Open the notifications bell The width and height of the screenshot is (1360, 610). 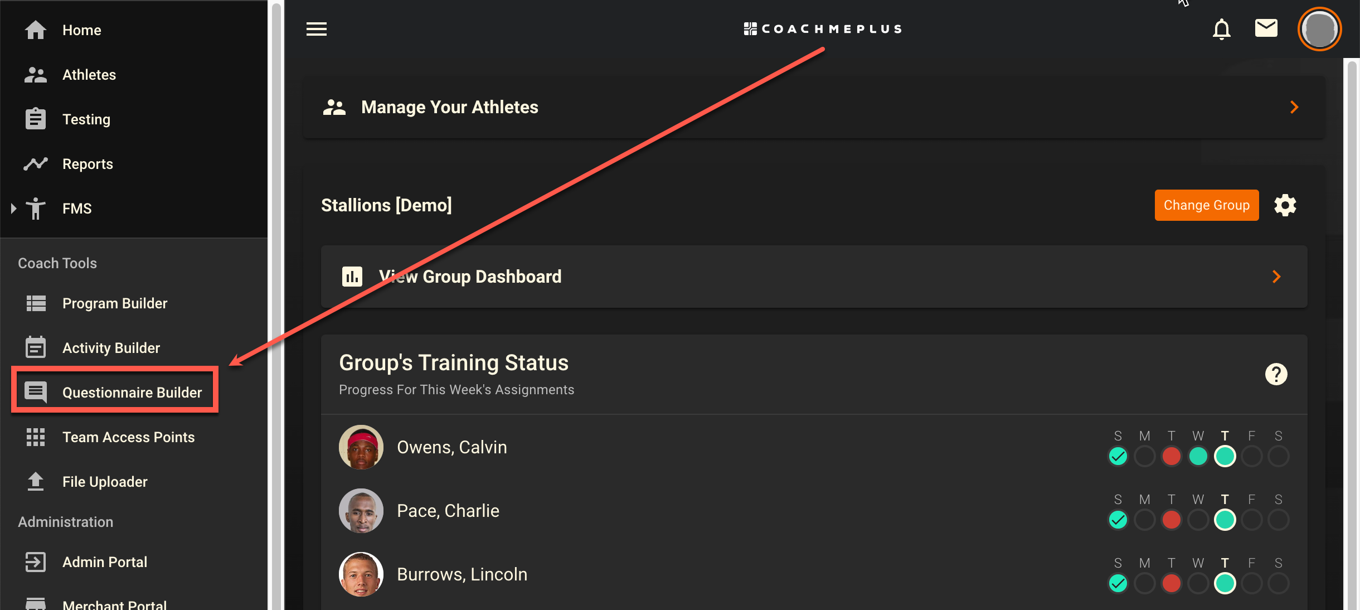point(1221,29)
